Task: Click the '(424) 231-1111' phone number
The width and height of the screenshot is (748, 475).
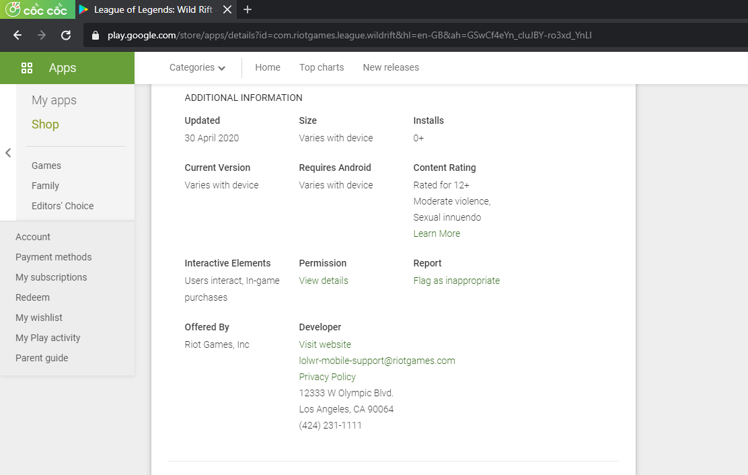Action: (330, 425)
